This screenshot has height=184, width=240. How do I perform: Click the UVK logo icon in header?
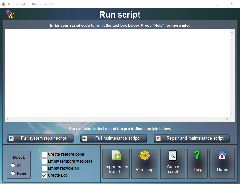(x=10, y=14)
